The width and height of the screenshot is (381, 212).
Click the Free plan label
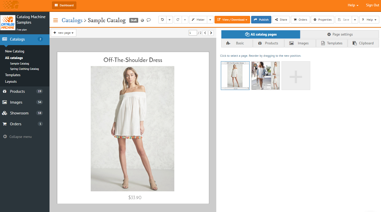coord(22,30)
